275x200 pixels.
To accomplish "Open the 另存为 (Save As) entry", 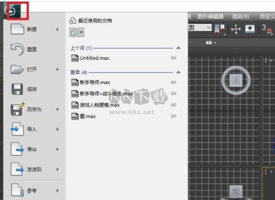I will click(x=34, y=109).
